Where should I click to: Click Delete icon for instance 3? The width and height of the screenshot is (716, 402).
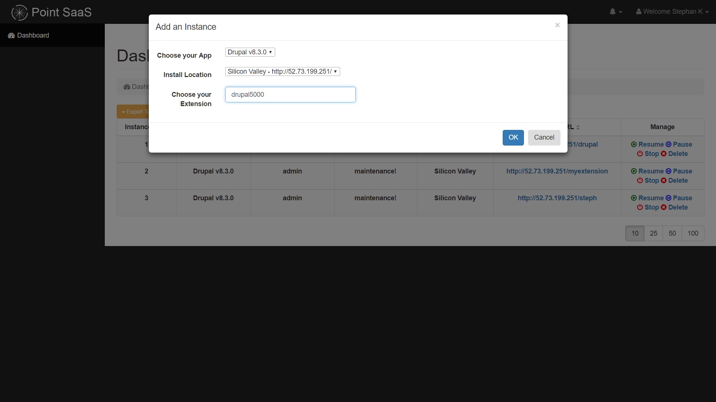[x=664, y=207]
